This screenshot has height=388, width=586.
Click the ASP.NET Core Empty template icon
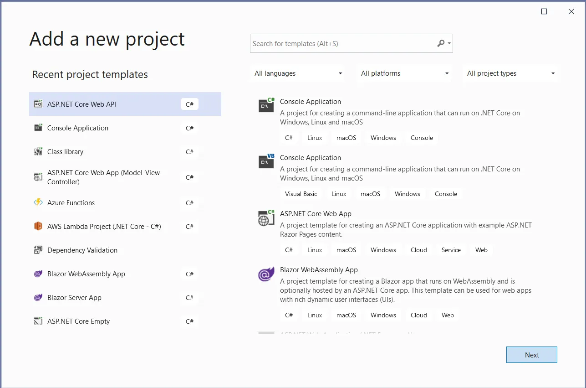tap(38, 321)
